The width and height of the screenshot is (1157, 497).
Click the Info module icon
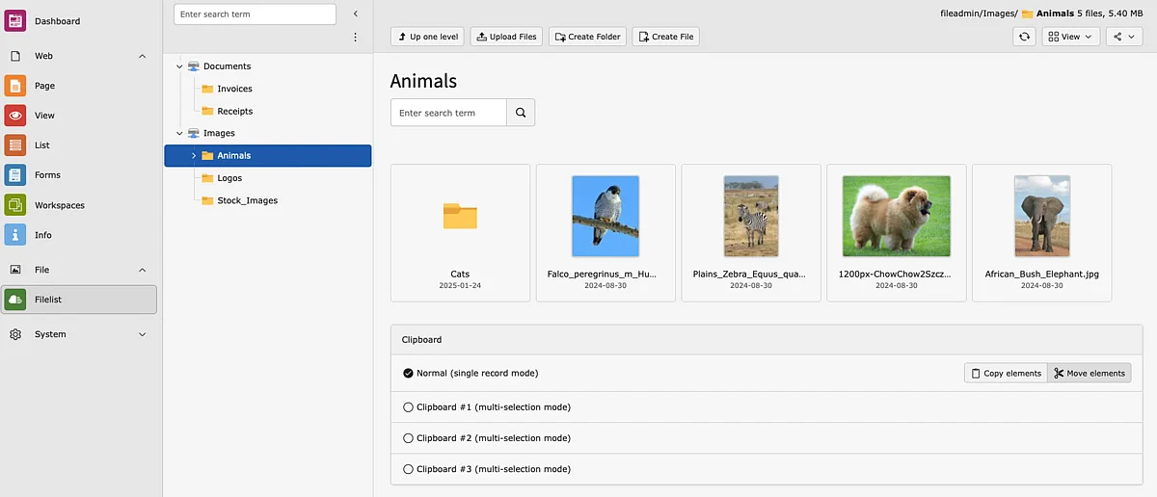click(15, 235)
